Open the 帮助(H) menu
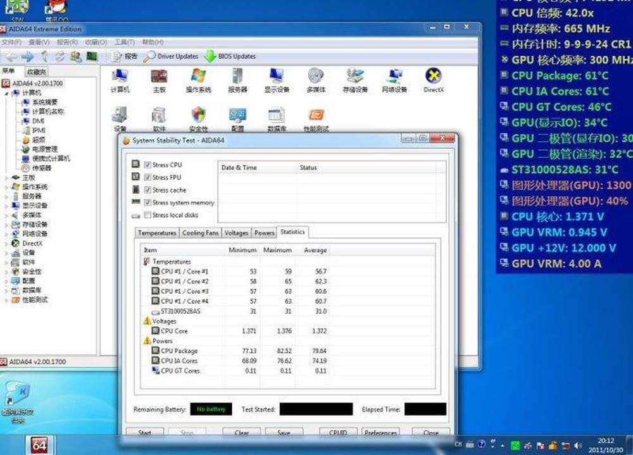633x455 pixels. pos(153,42)
